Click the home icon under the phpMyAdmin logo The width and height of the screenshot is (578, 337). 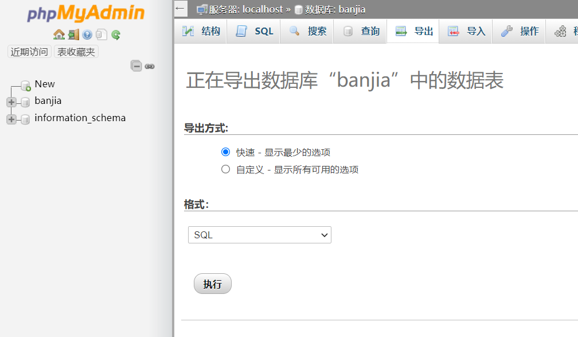pos(58,34)
